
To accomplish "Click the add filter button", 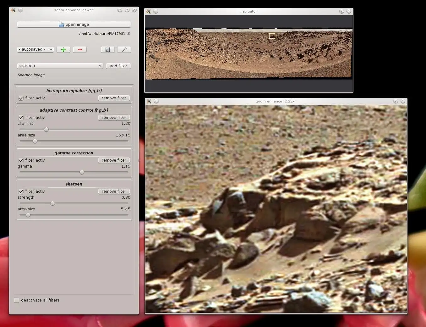I will coord(118,66).
